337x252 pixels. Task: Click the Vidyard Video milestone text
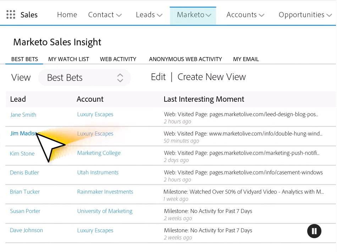tap(243, 192)
